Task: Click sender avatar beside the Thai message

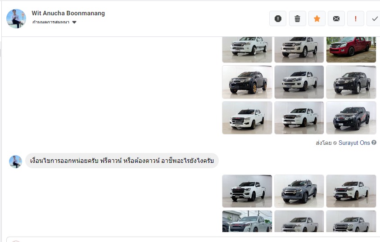Action: [x=15, y=161]
